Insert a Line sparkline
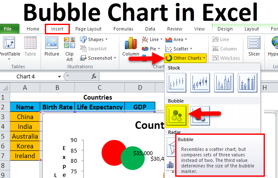This screenshot has height=178, width=278. 220,39
